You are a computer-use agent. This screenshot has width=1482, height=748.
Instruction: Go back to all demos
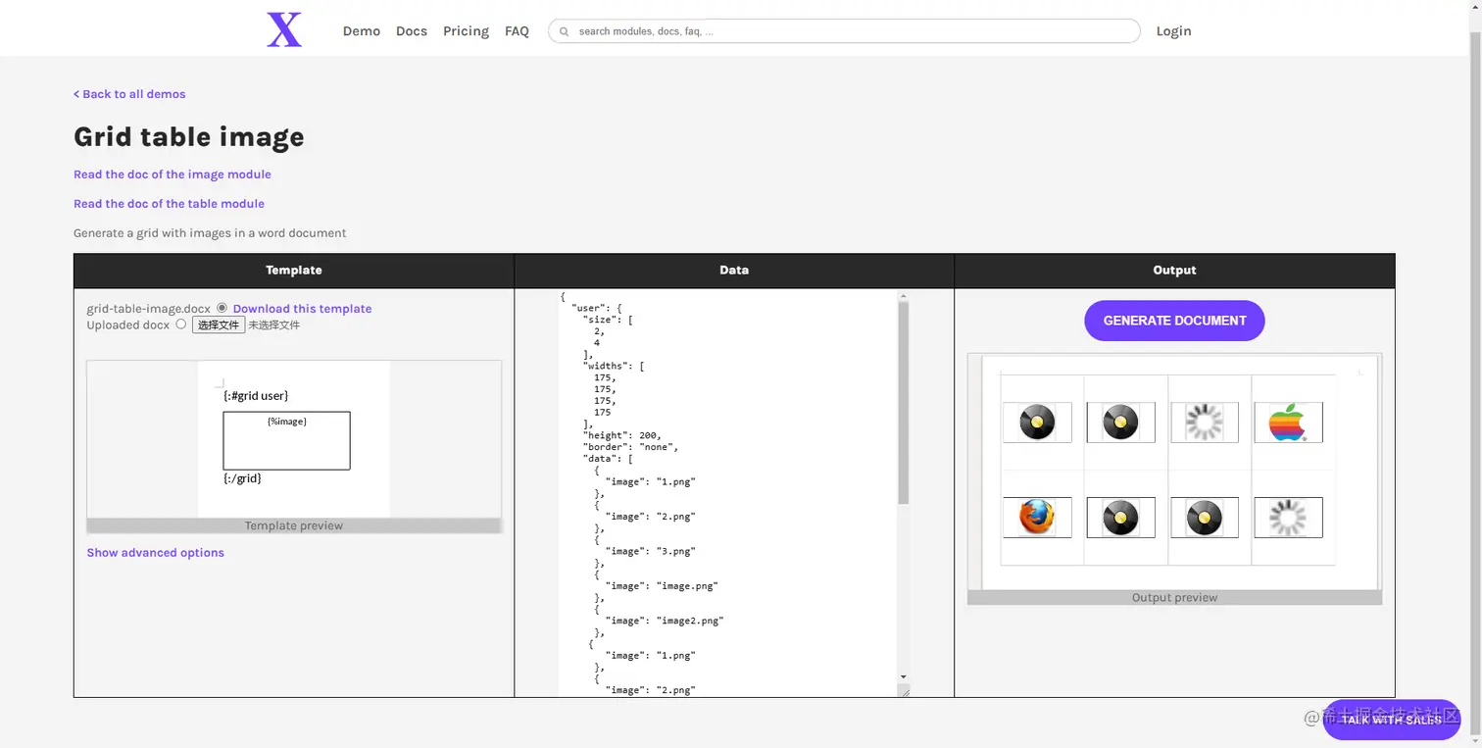coord(129,94)
